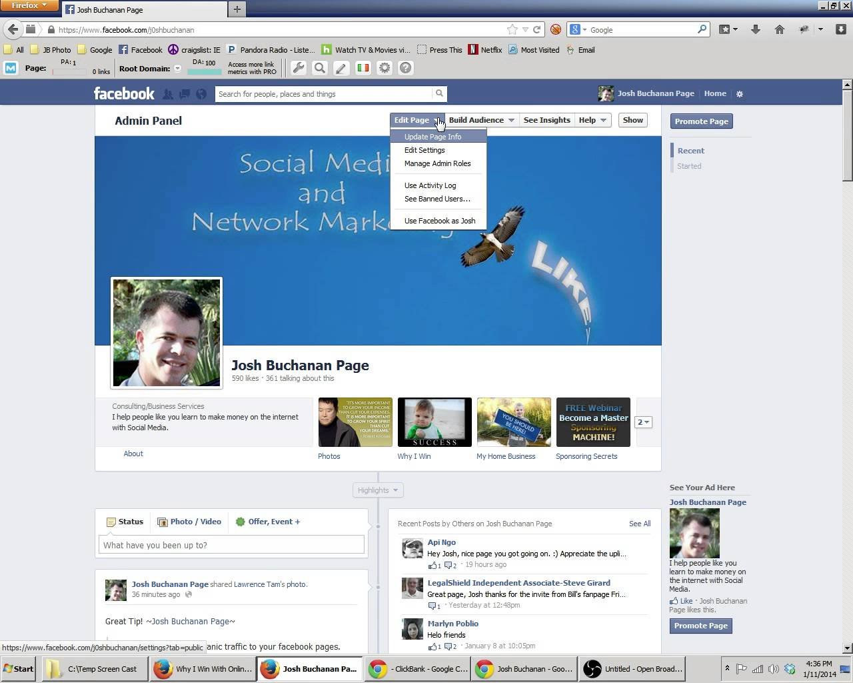Viewport: 853px width, 683px height.
Task: Click the Facebook friend requests icon
Action: coord(169,94)
